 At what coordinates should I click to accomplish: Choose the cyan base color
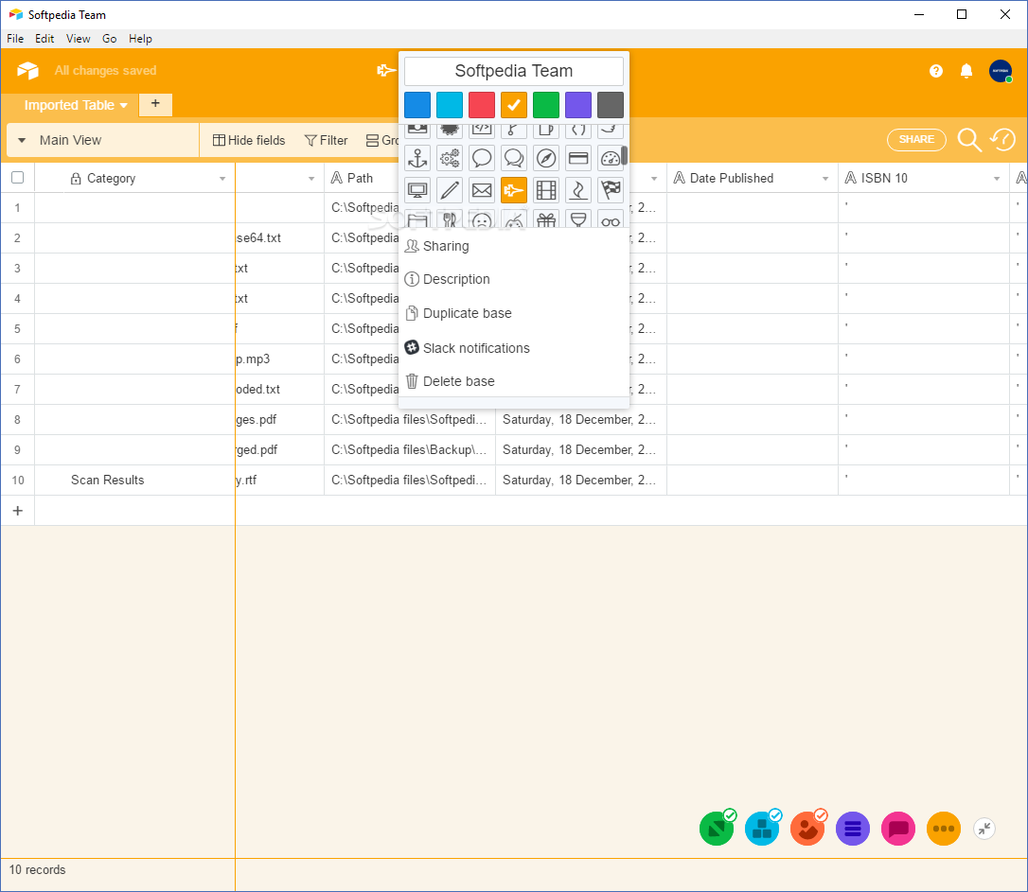[x=450, y=105]
